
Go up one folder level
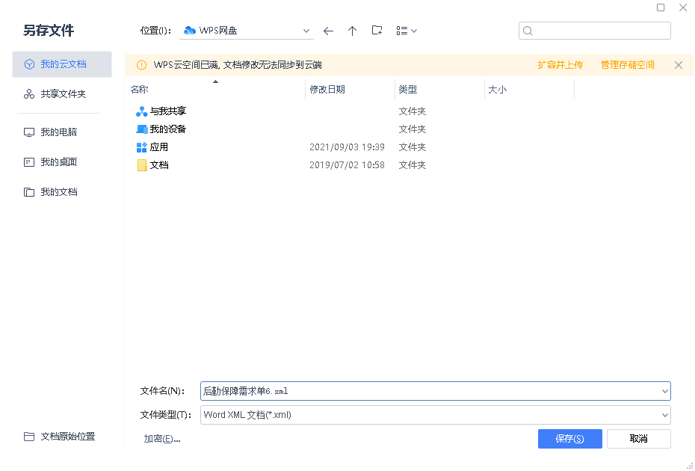point(353,31)
